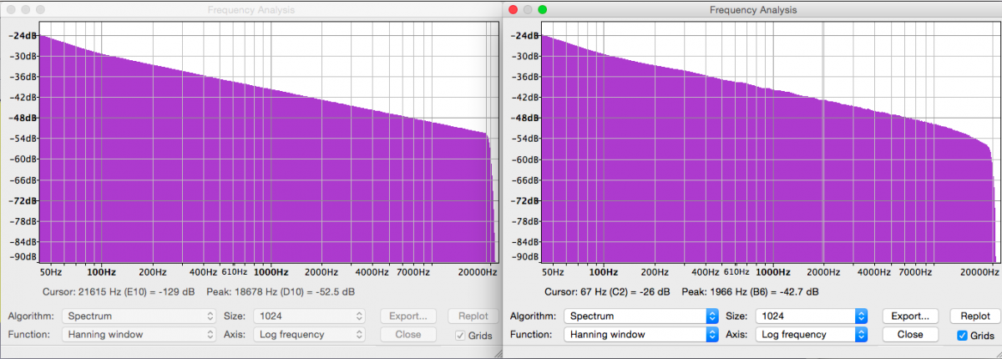Minimize right window with yellow button

click(528, 10)
